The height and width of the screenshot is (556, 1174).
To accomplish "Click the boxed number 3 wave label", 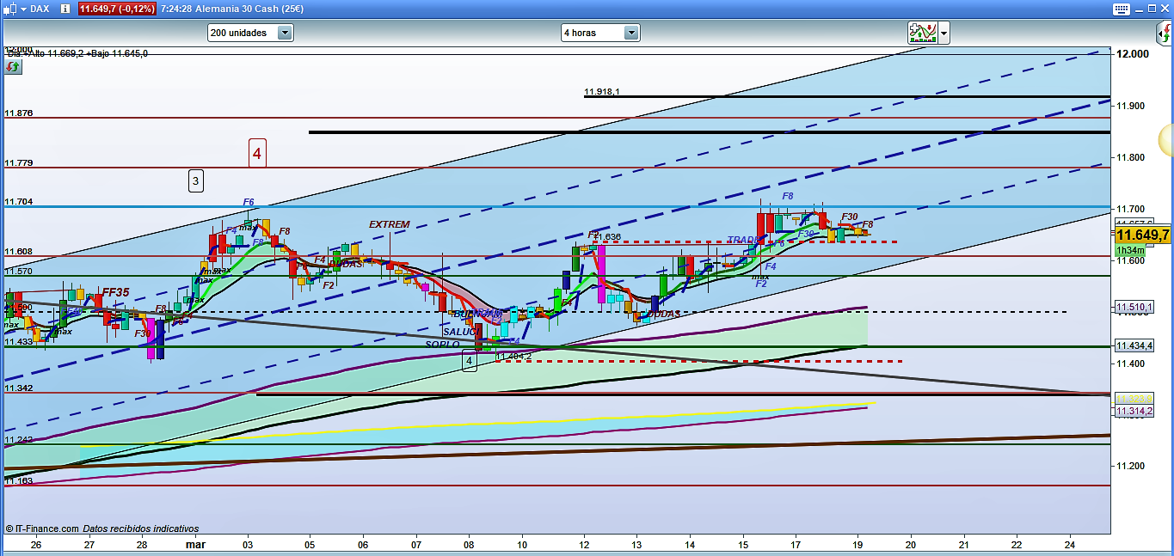I will (x=196, y=180).
